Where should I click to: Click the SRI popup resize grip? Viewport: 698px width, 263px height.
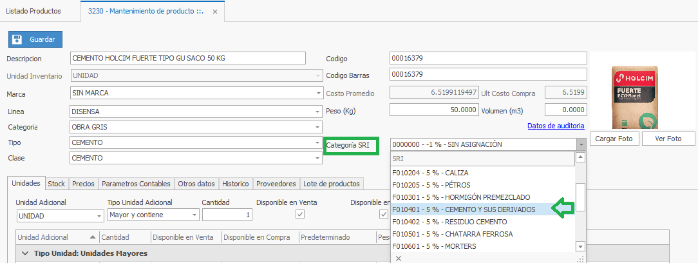(580, 258)
